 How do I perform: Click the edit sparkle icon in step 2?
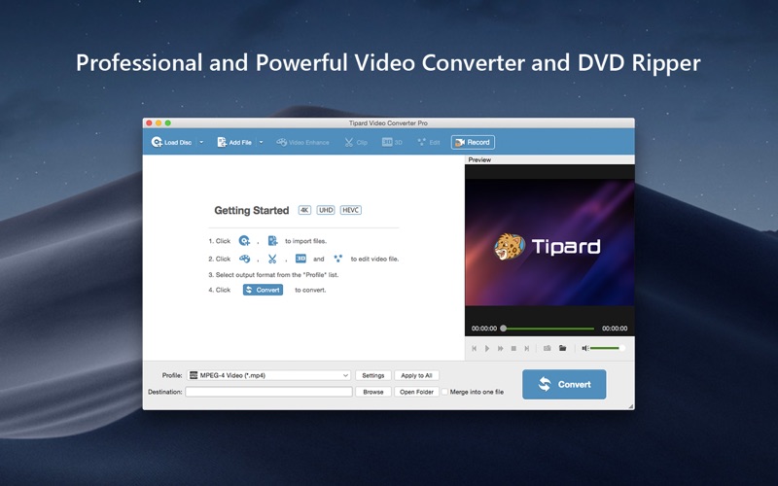[337, 259]
